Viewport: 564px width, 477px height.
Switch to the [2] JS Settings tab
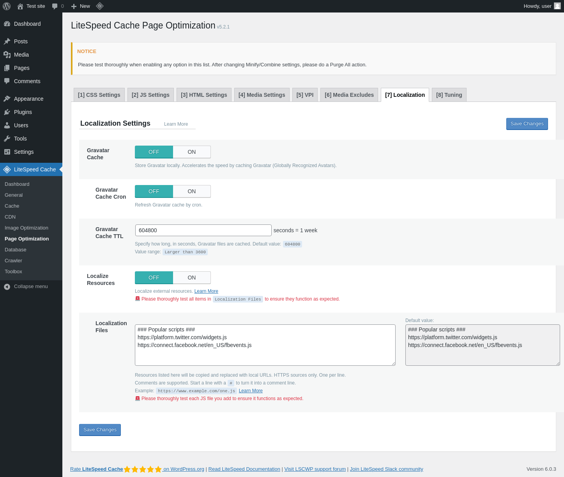150,95
